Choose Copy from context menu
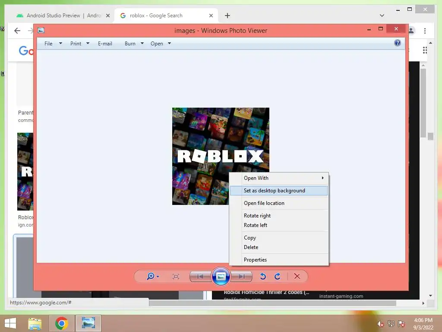 click(x=279, y=238)
